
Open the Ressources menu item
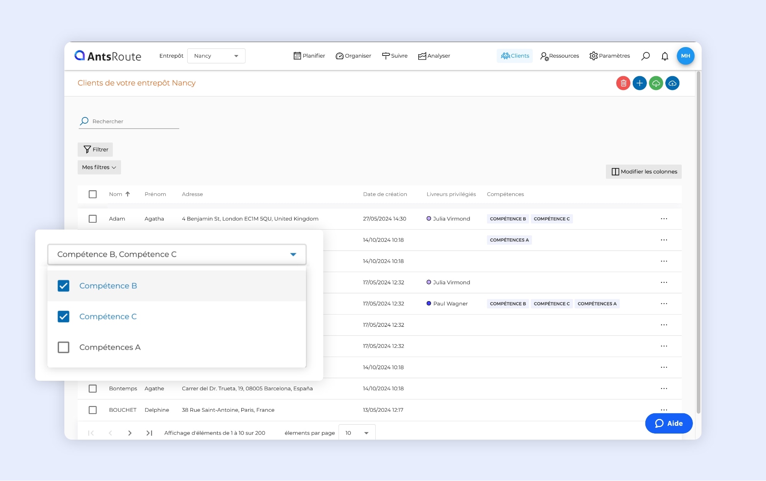(560, 56)
